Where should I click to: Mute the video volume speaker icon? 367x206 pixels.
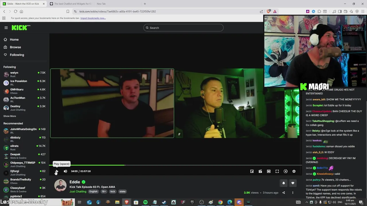pos(65,171)
